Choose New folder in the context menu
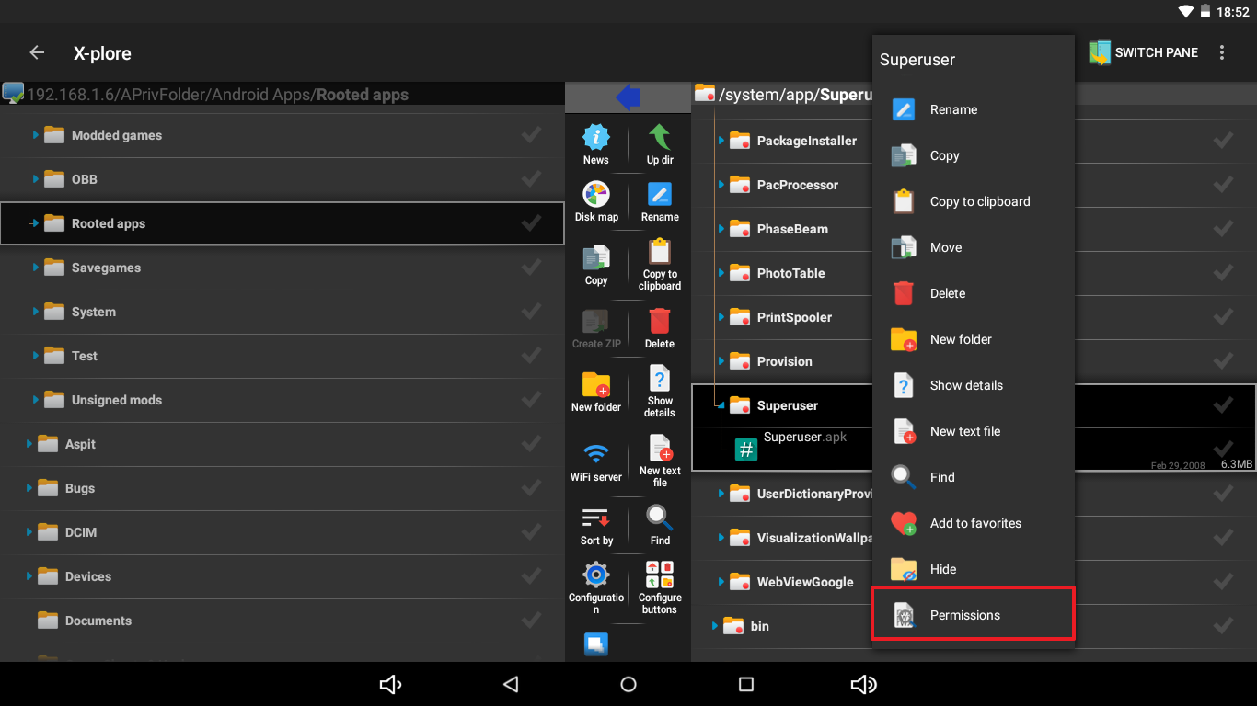The image size is (1257, 706). pos(973,339)
